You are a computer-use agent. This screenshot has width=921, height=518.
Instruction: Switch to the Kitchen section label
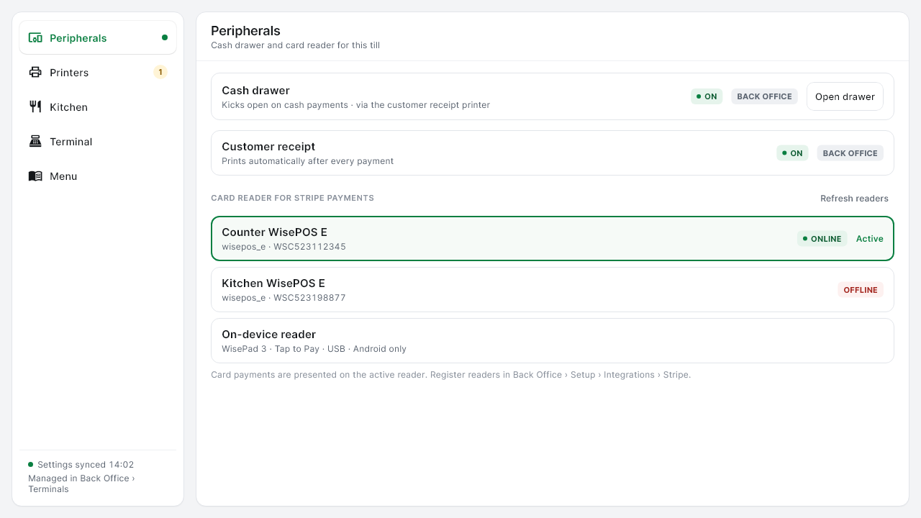click(x=68, y=107)
